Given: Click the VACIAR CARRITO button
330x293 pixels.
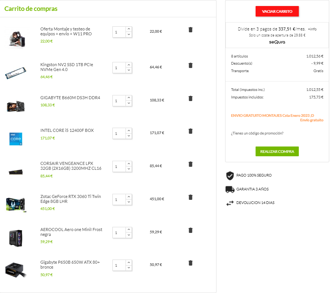Looking at the screenshot, I should click(277, 11).
